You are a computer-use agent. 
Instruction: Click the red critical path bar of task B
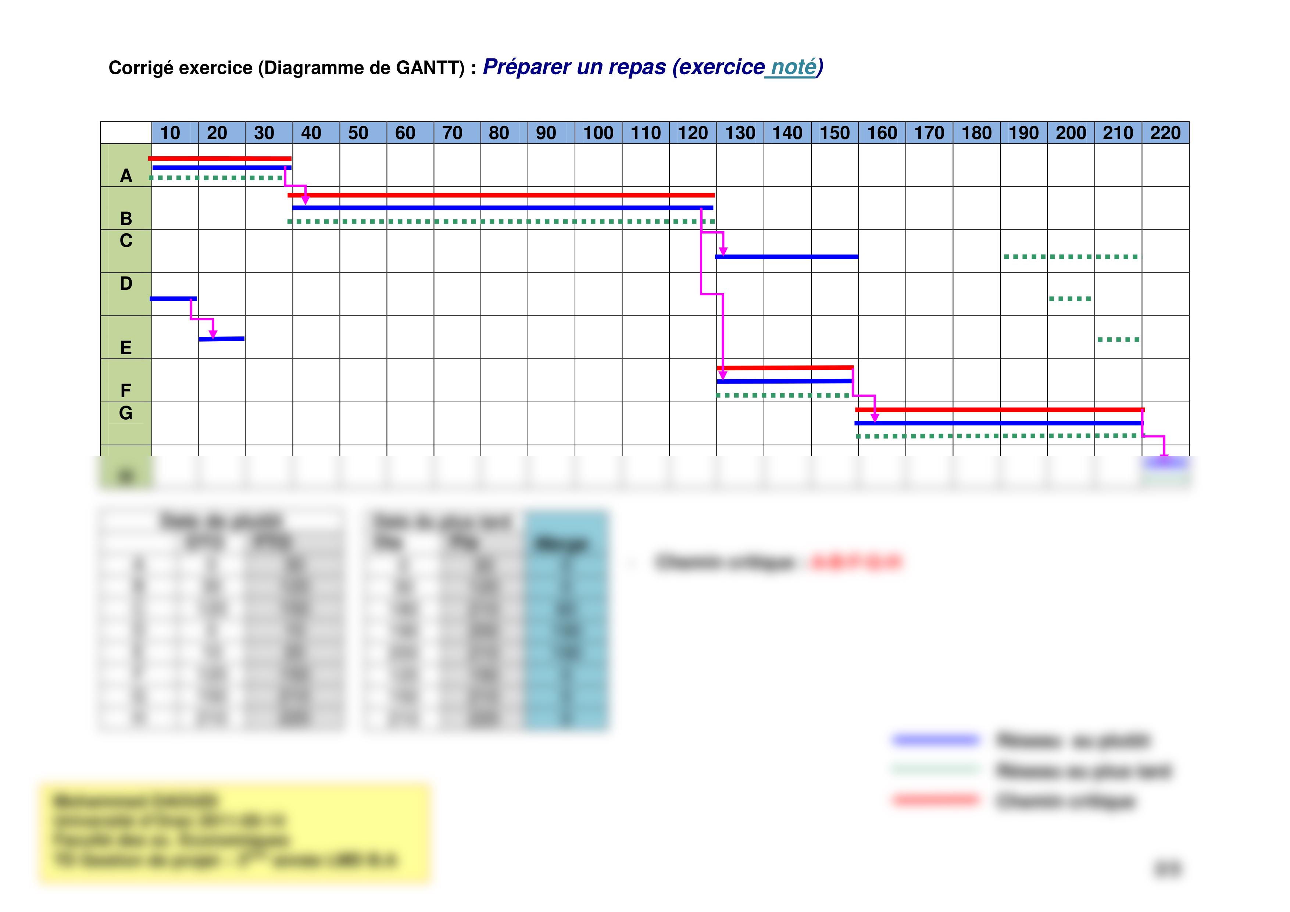coord(501,195)
